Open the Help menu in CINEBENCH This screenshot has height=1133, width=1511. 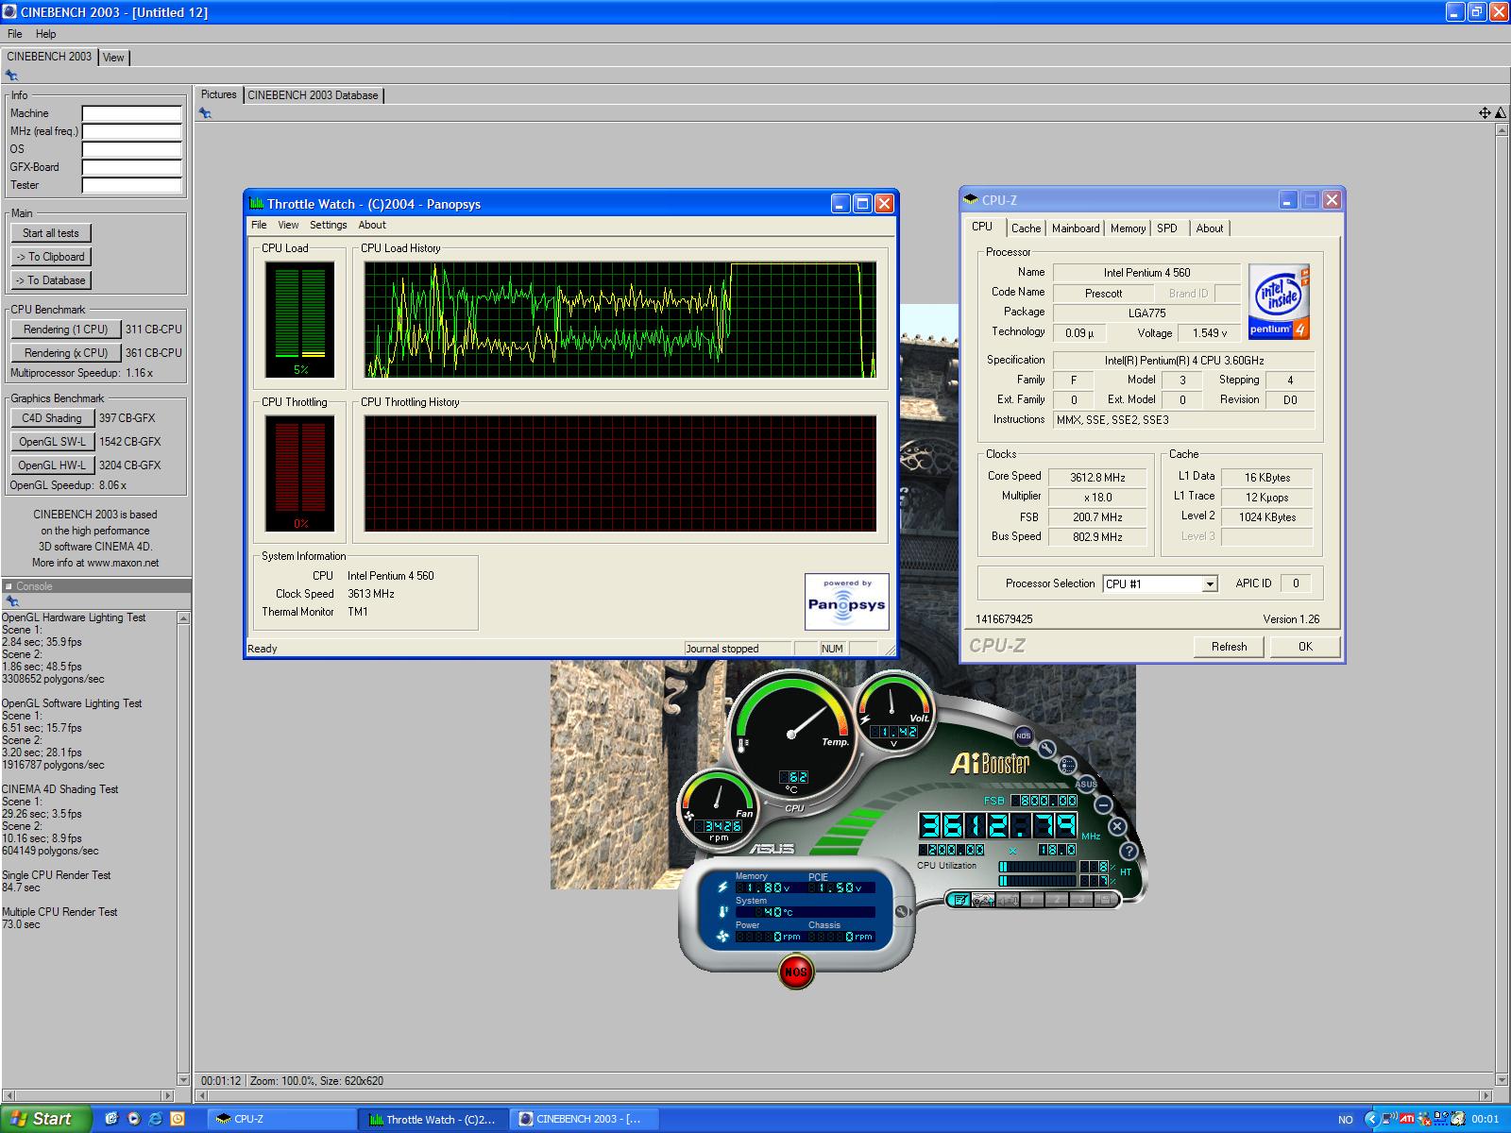pos(46,34)
